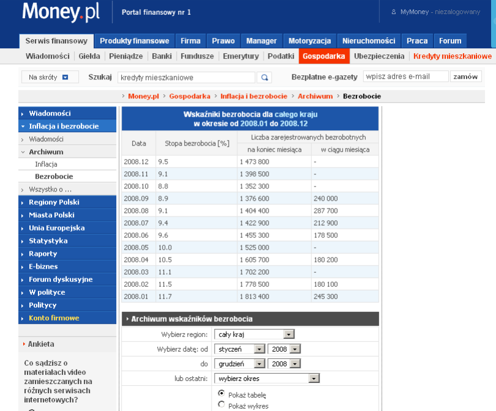Screen dimensions: 496x411
Task: Open the Forum tab
Action: tap(450, 41)
